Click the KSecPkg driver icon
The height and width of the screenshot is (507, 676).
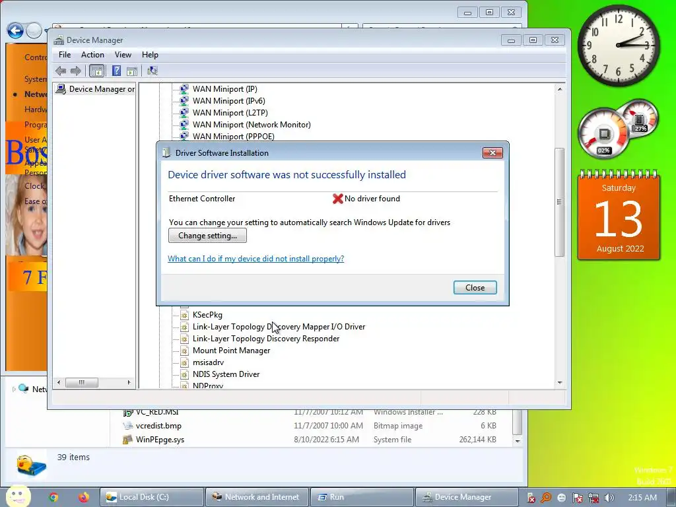pos(184,315)
